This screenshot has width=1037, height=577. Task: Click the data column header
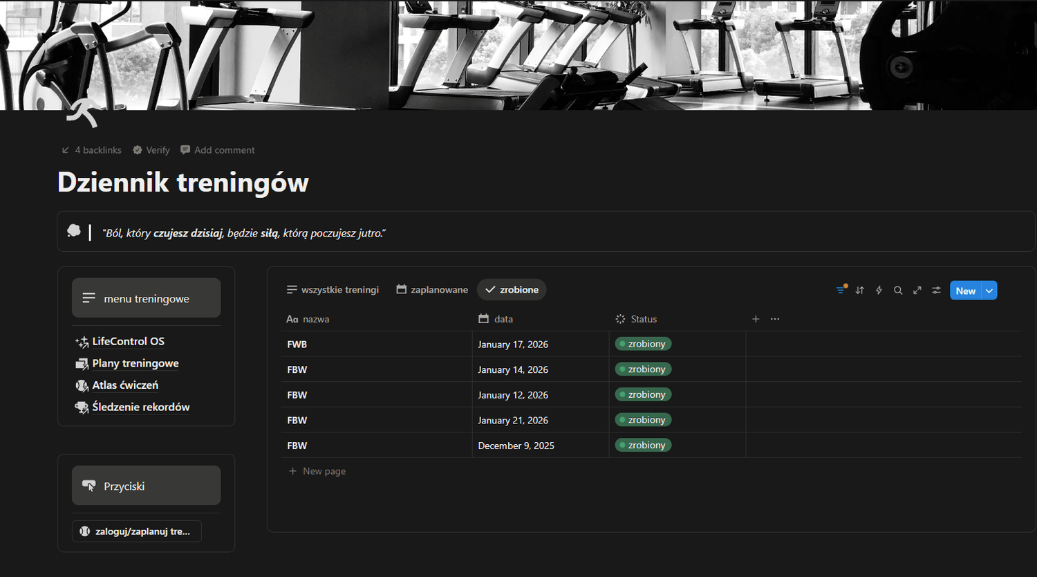[541, 319]
